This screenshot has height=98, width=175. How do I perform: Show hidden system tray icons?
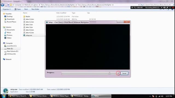coord(150,96)
